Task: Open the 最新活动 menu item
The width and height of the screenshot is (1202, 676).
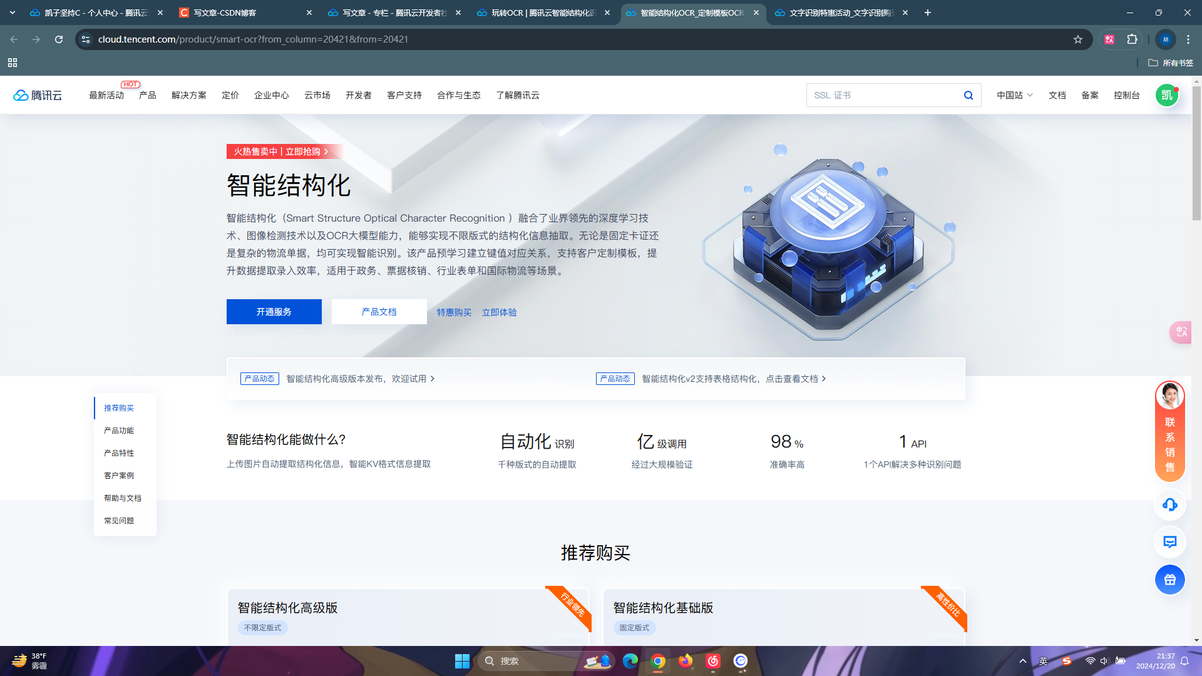Action: (106, 95)
